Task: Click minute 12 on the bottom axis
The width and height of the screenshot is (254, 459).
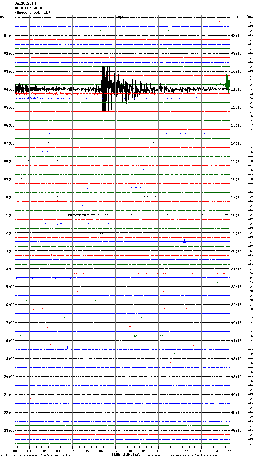Action: pos(187,451)
